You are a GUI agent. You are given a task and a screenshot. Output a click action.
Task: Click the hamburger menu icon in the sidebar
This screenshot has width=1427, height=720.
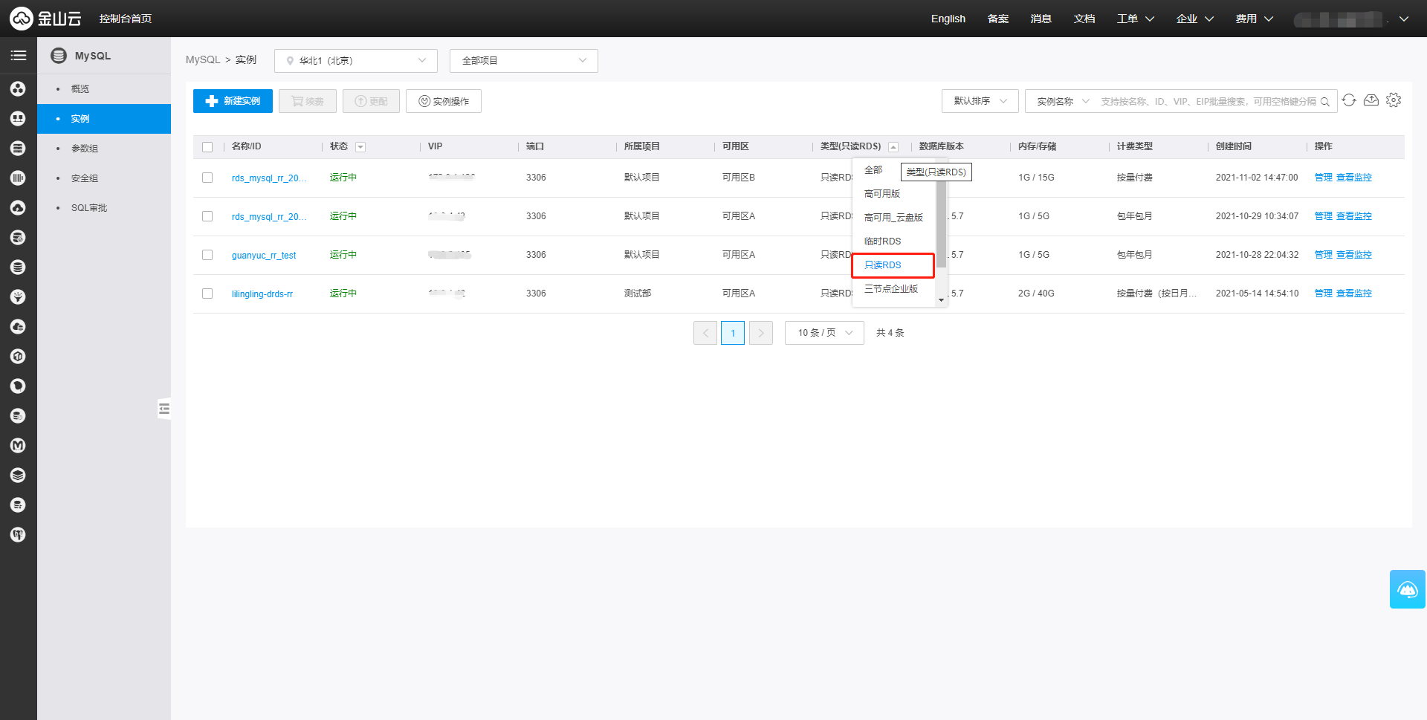pyautogui.click(x=19, y=56)
